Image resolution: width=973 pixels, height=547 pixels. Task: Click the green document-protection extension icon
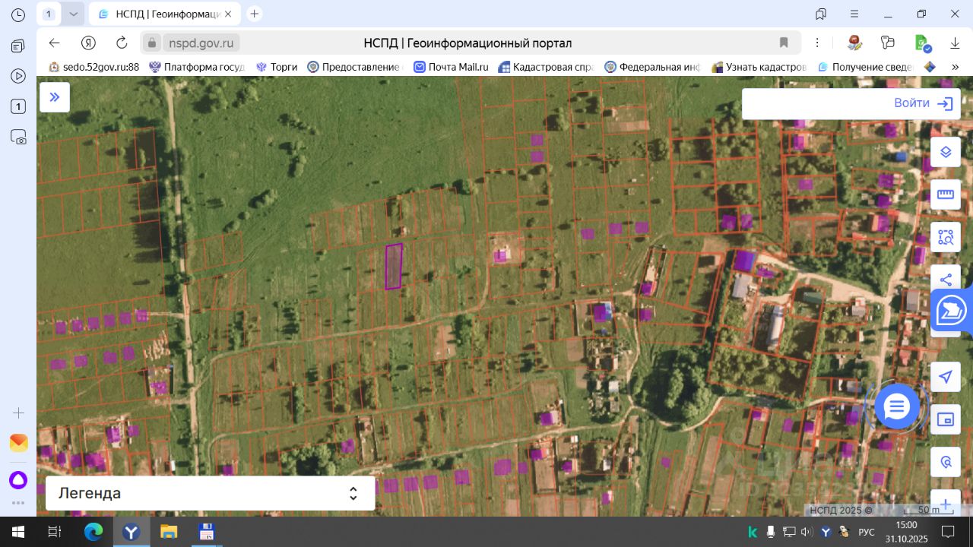click(921, 43)
